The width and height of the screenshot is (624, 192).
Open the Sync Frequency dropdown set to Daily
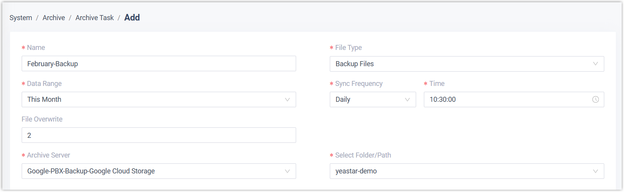click(x=368, y=99)
